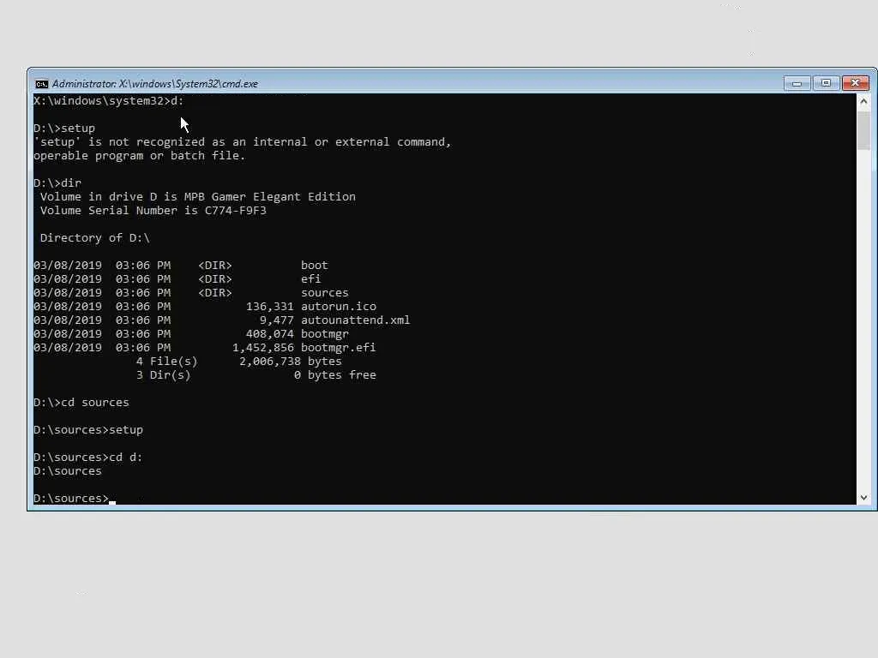This screenshot has height=658, width=878.
Task: Click the file size value '136,331'
Action: click(270, 307)
